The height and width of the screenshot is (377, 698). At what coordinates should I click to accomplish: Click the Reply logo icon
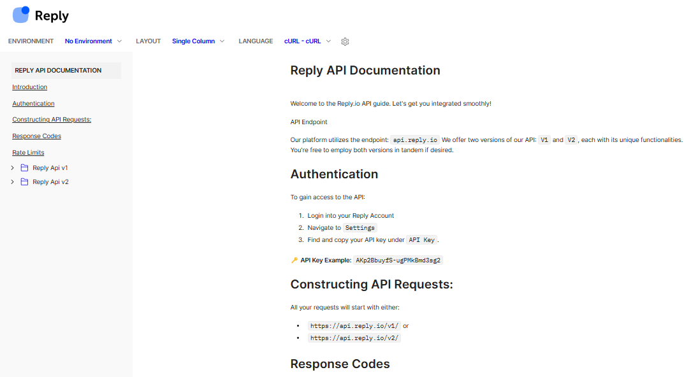point(21,15)
